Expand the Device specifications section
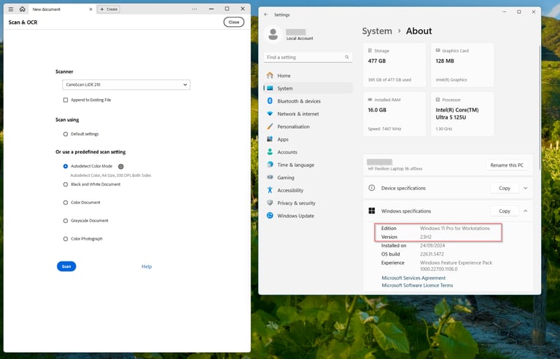This screenshot has width=560, height=359. click(525, 188)
